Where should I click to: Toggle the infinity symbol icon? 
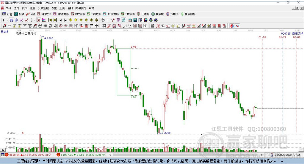(237, 26)
